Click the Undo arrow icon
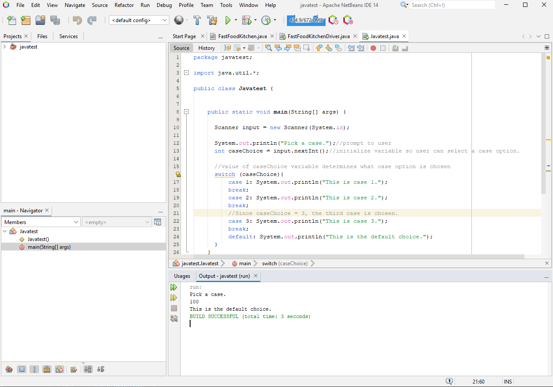553x387 pixels. click(77, 20)
